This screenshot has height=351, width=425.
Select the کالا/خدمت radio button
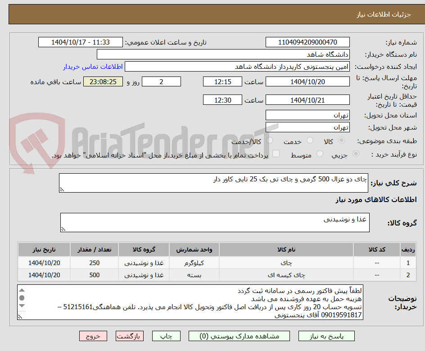[x=270, y=140]
